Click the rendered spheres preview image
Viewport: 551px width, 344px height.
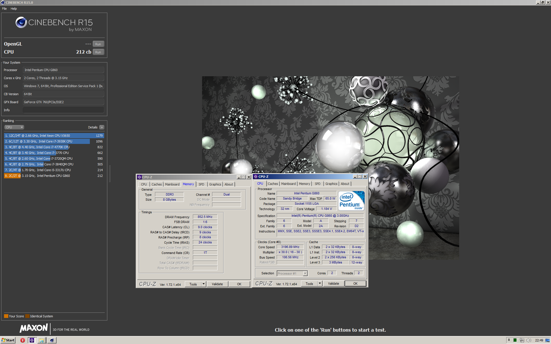click(330, 168)
